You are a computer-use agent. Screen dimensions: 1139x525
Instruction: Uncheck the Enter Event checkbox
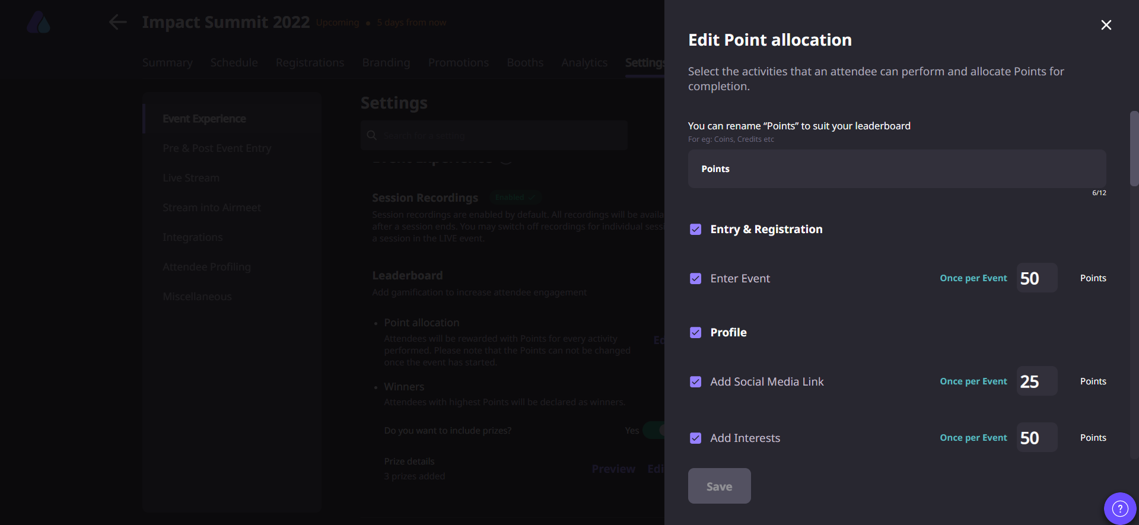696,279
